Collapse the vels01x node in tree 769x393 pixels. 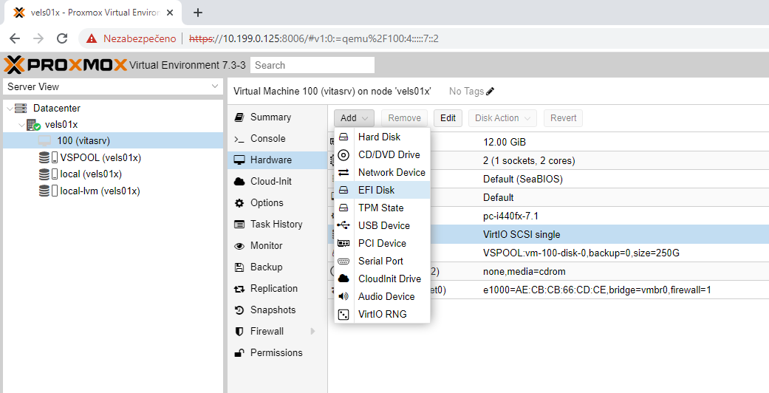point(20,125)
